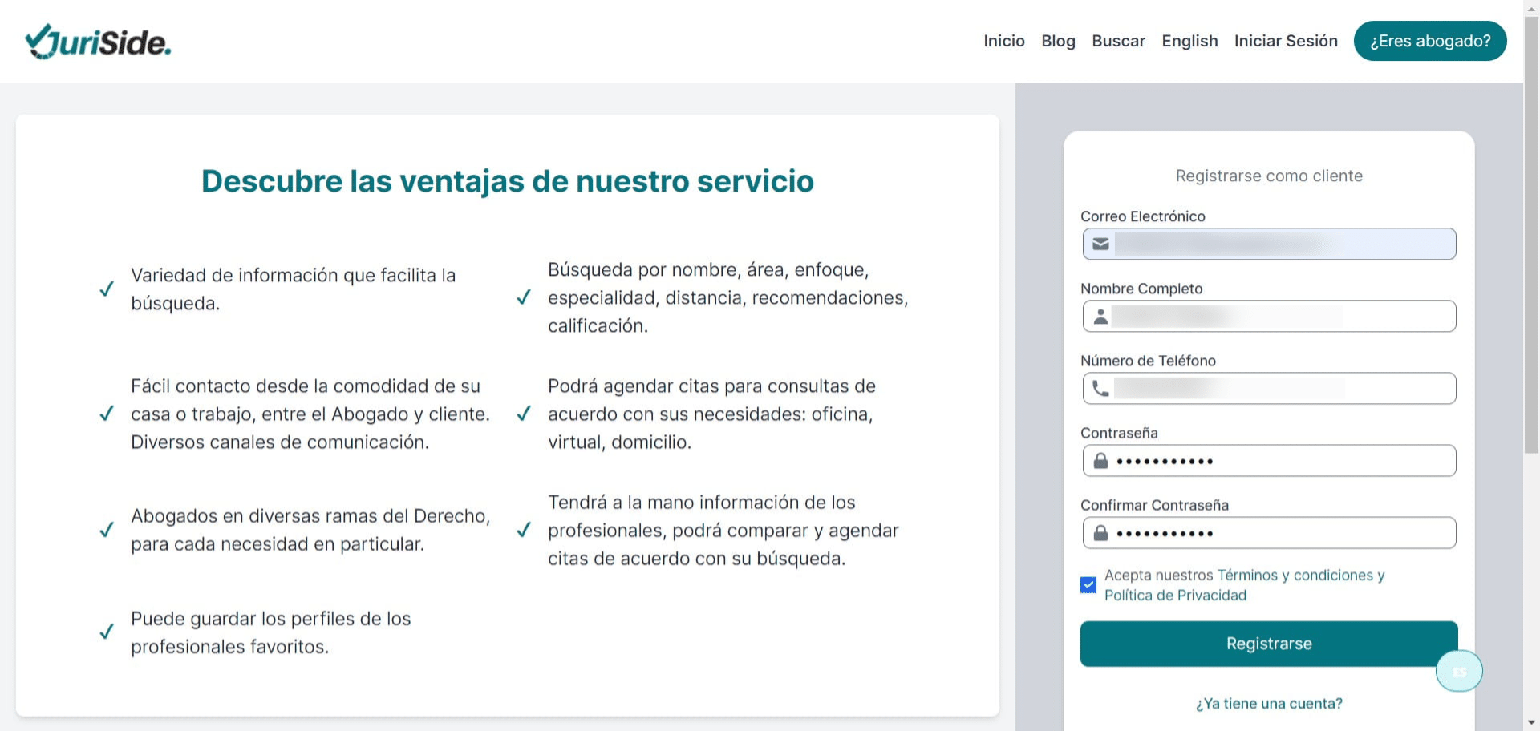This screenshot has height=731, width=1540.
Task: Navigate to the Buscar page
Action: (x=1118, y=41)
